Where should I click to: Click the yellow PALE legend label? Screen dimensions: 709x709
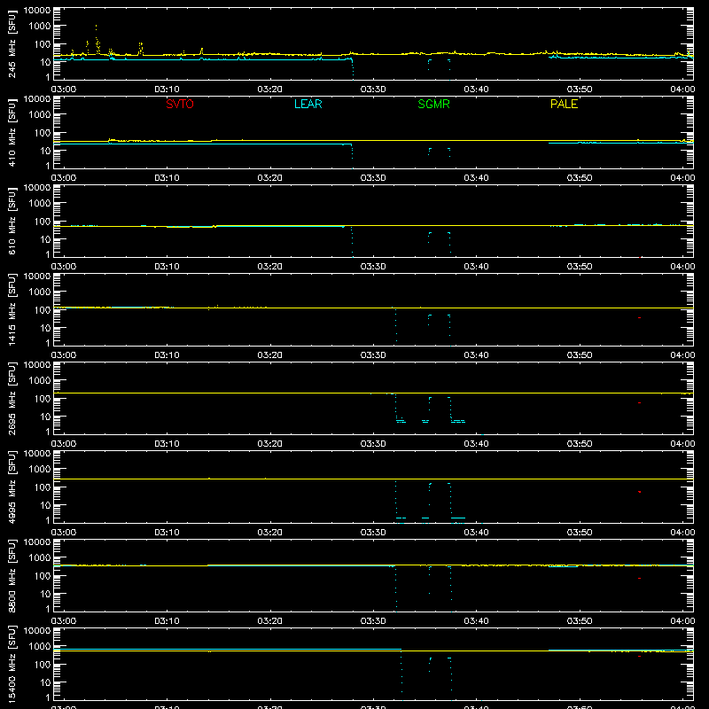pyautogui.click(x=564, y=104)
